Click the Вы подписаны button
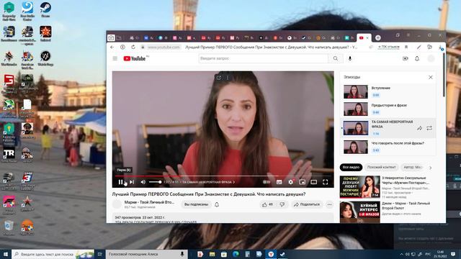This screenshot has width=461, height=259. pos(196,204)
